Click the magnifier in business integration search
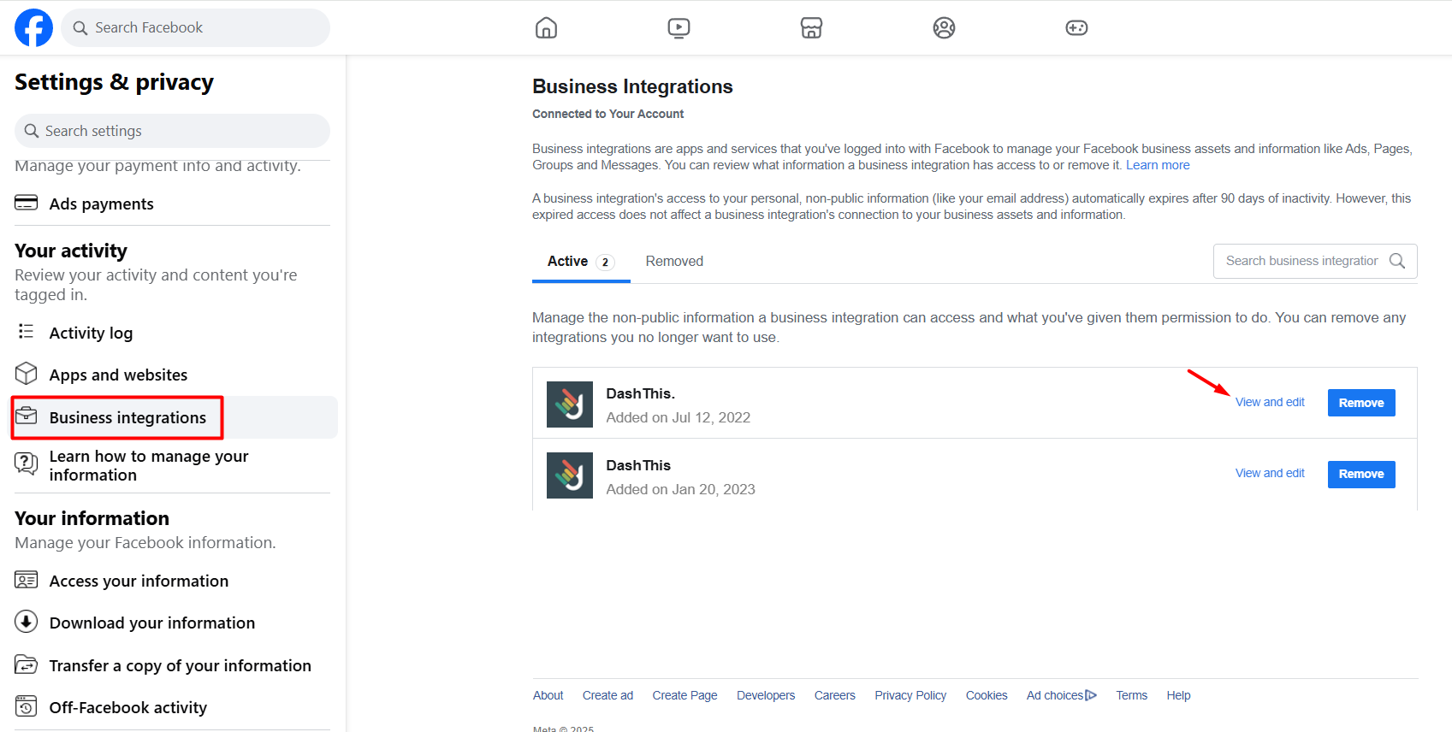Image resolution: width=1452 pixels, height=732 pixels. click(x=1397, y=261)
